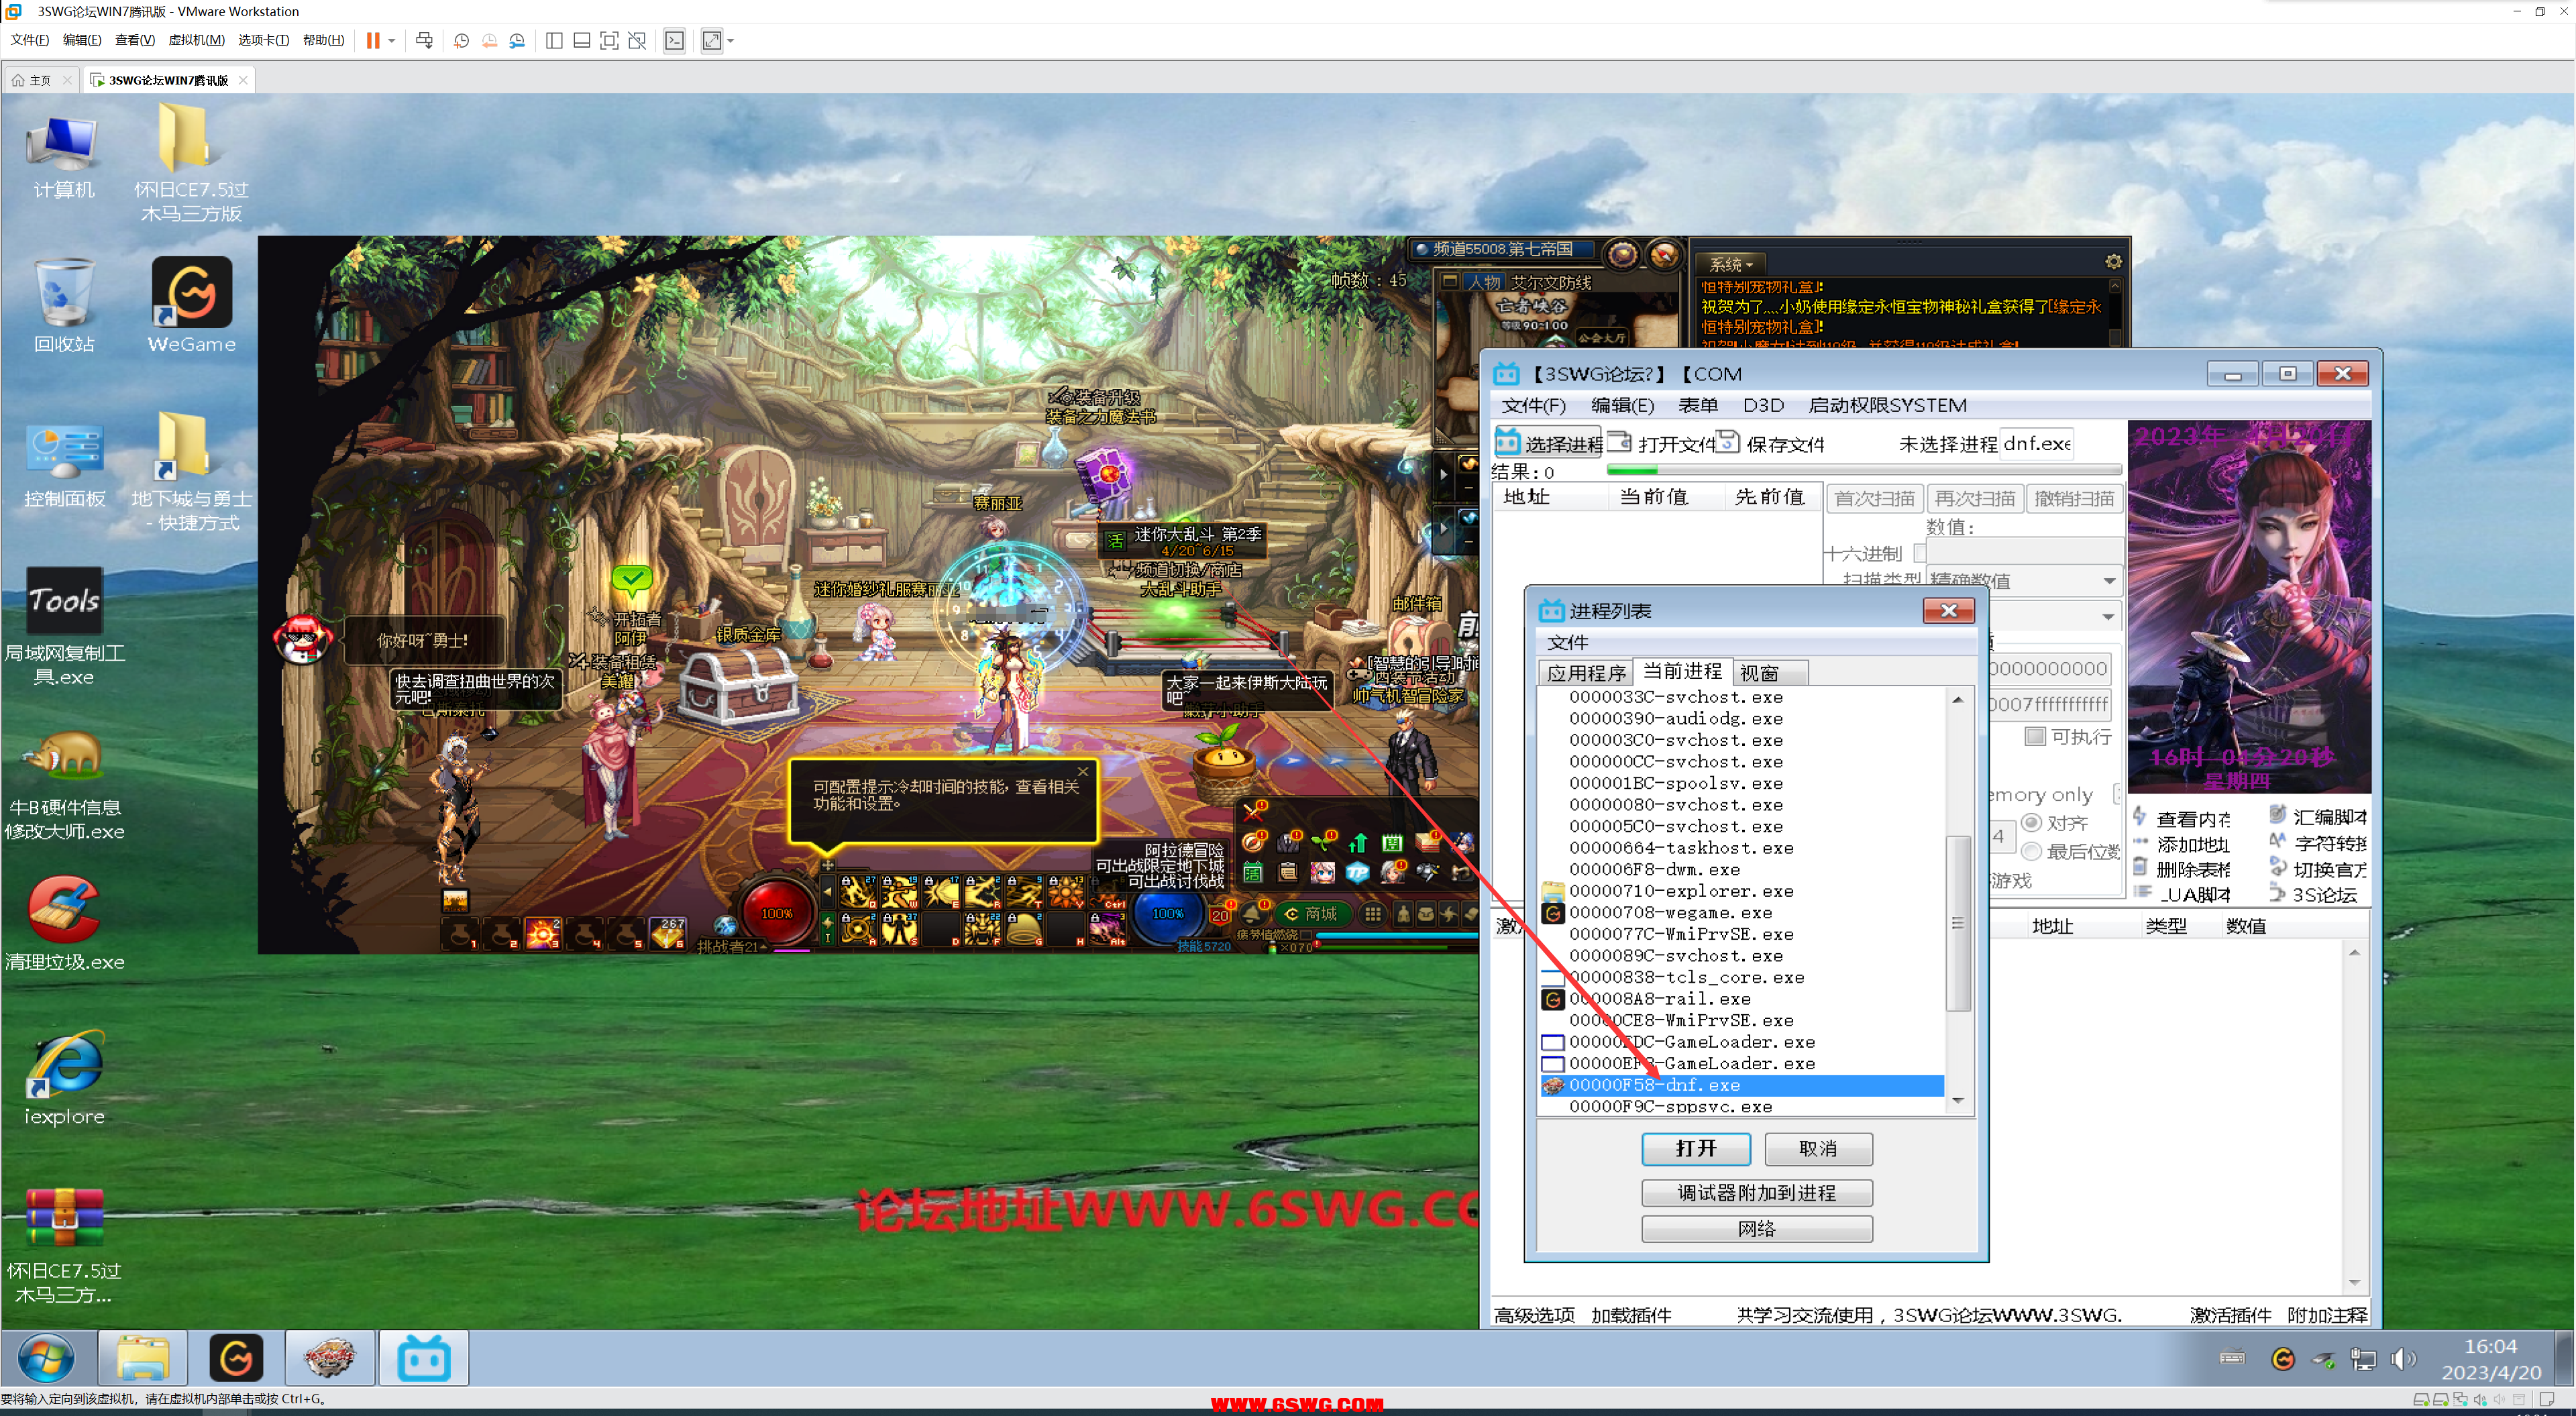The height and width of the screenshot is (1416, 2576).
Task: Click 汇编脚本 assembly script button
Action: (x=2318, y=816)
